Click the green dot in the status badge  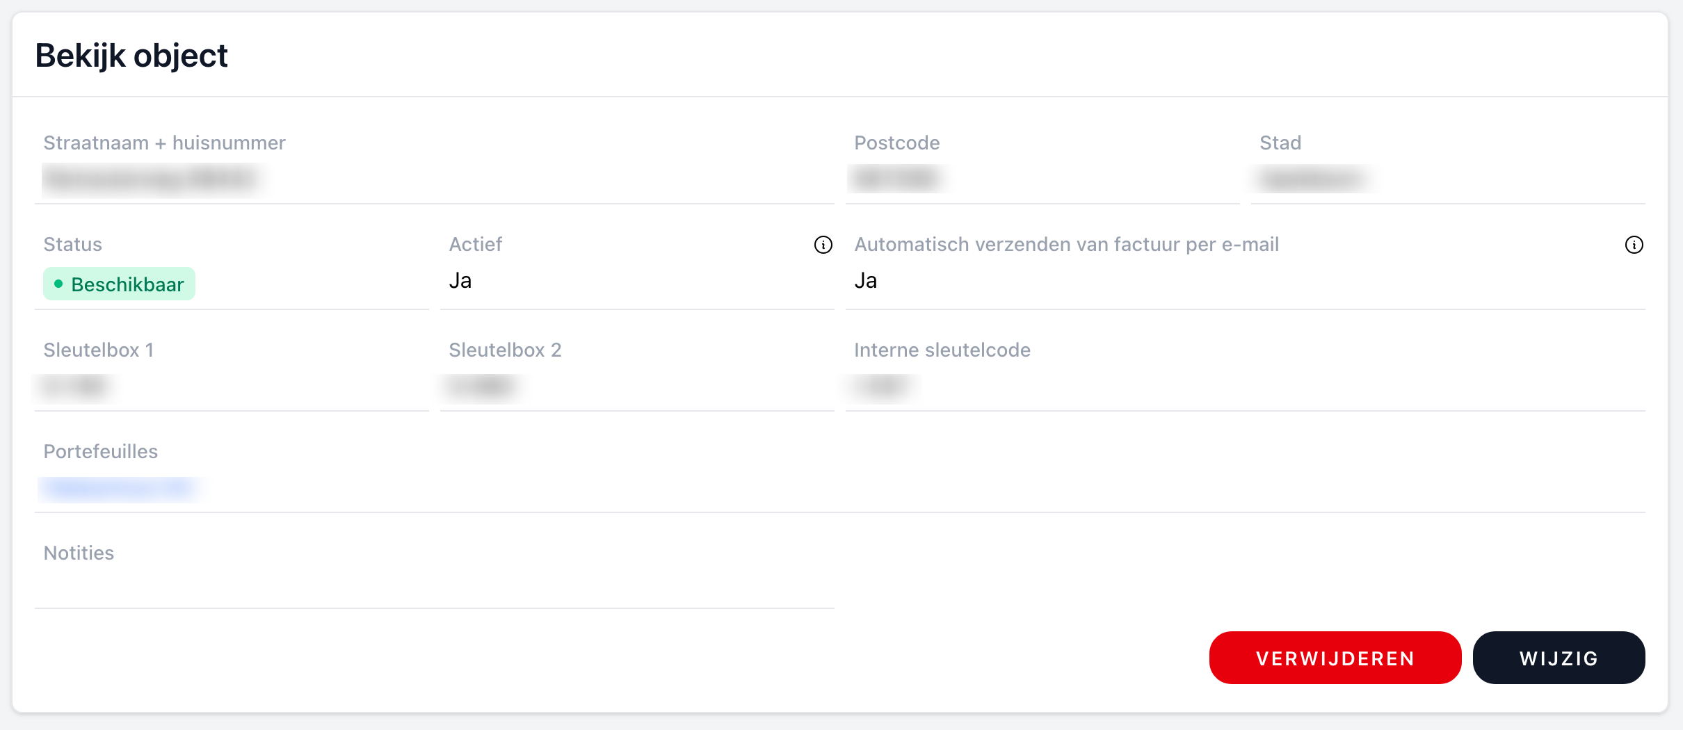pyautogui.click(x=58, y=284)
